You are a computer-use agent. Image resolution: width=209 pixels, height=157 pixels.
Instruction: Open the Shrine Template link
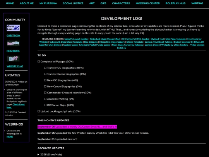[x=135, y=42]
